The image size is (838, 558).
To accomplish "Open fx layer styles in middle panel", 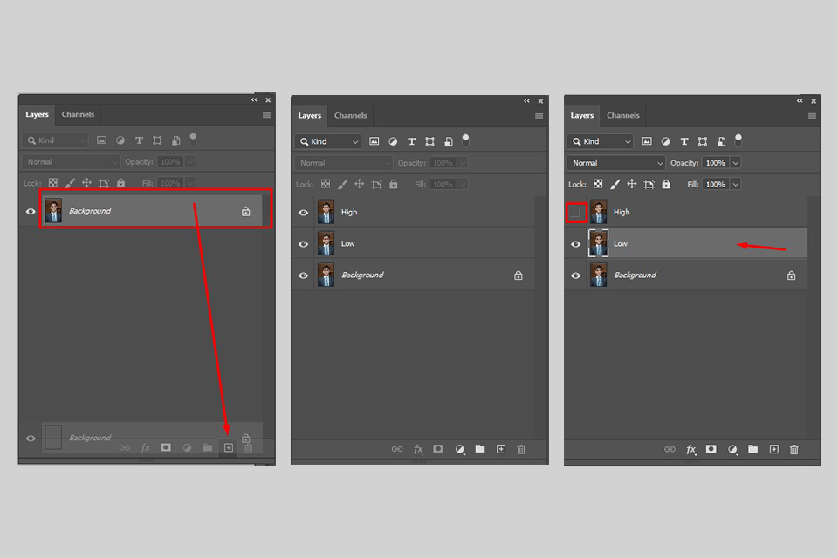I will [418, 449].
